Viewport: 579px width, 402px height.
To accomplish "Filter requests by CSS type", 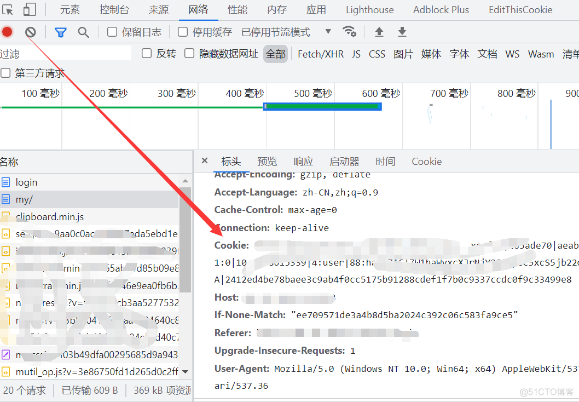I will coord(377,54).
